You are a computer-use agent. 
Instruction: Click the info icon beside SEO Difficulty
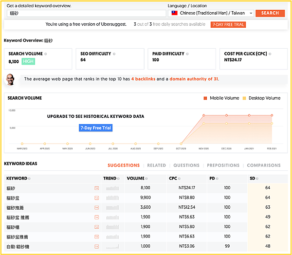(x=114, y=54)
